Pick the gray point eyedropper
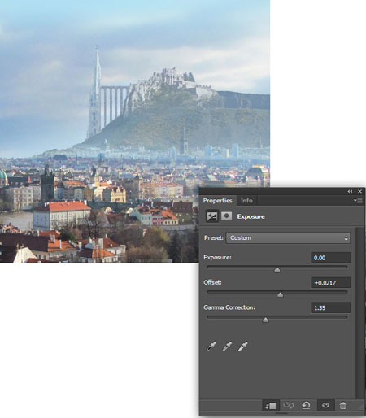Screen dimensions: 366x418 (227, 346)
